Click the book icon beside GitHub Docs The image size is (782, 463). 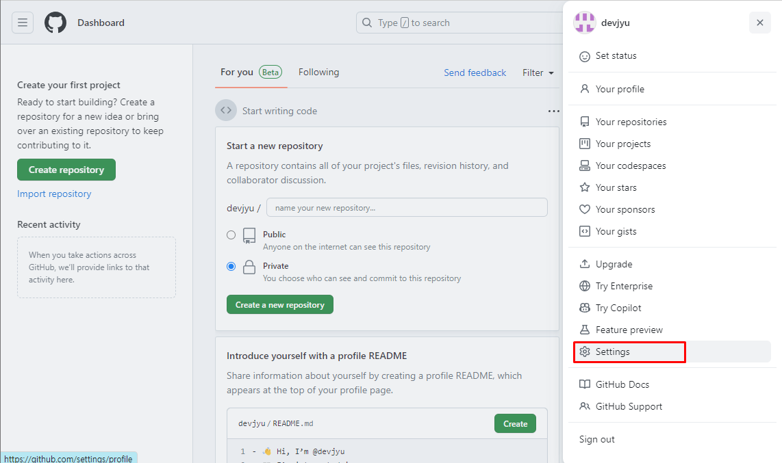[585, 384]
